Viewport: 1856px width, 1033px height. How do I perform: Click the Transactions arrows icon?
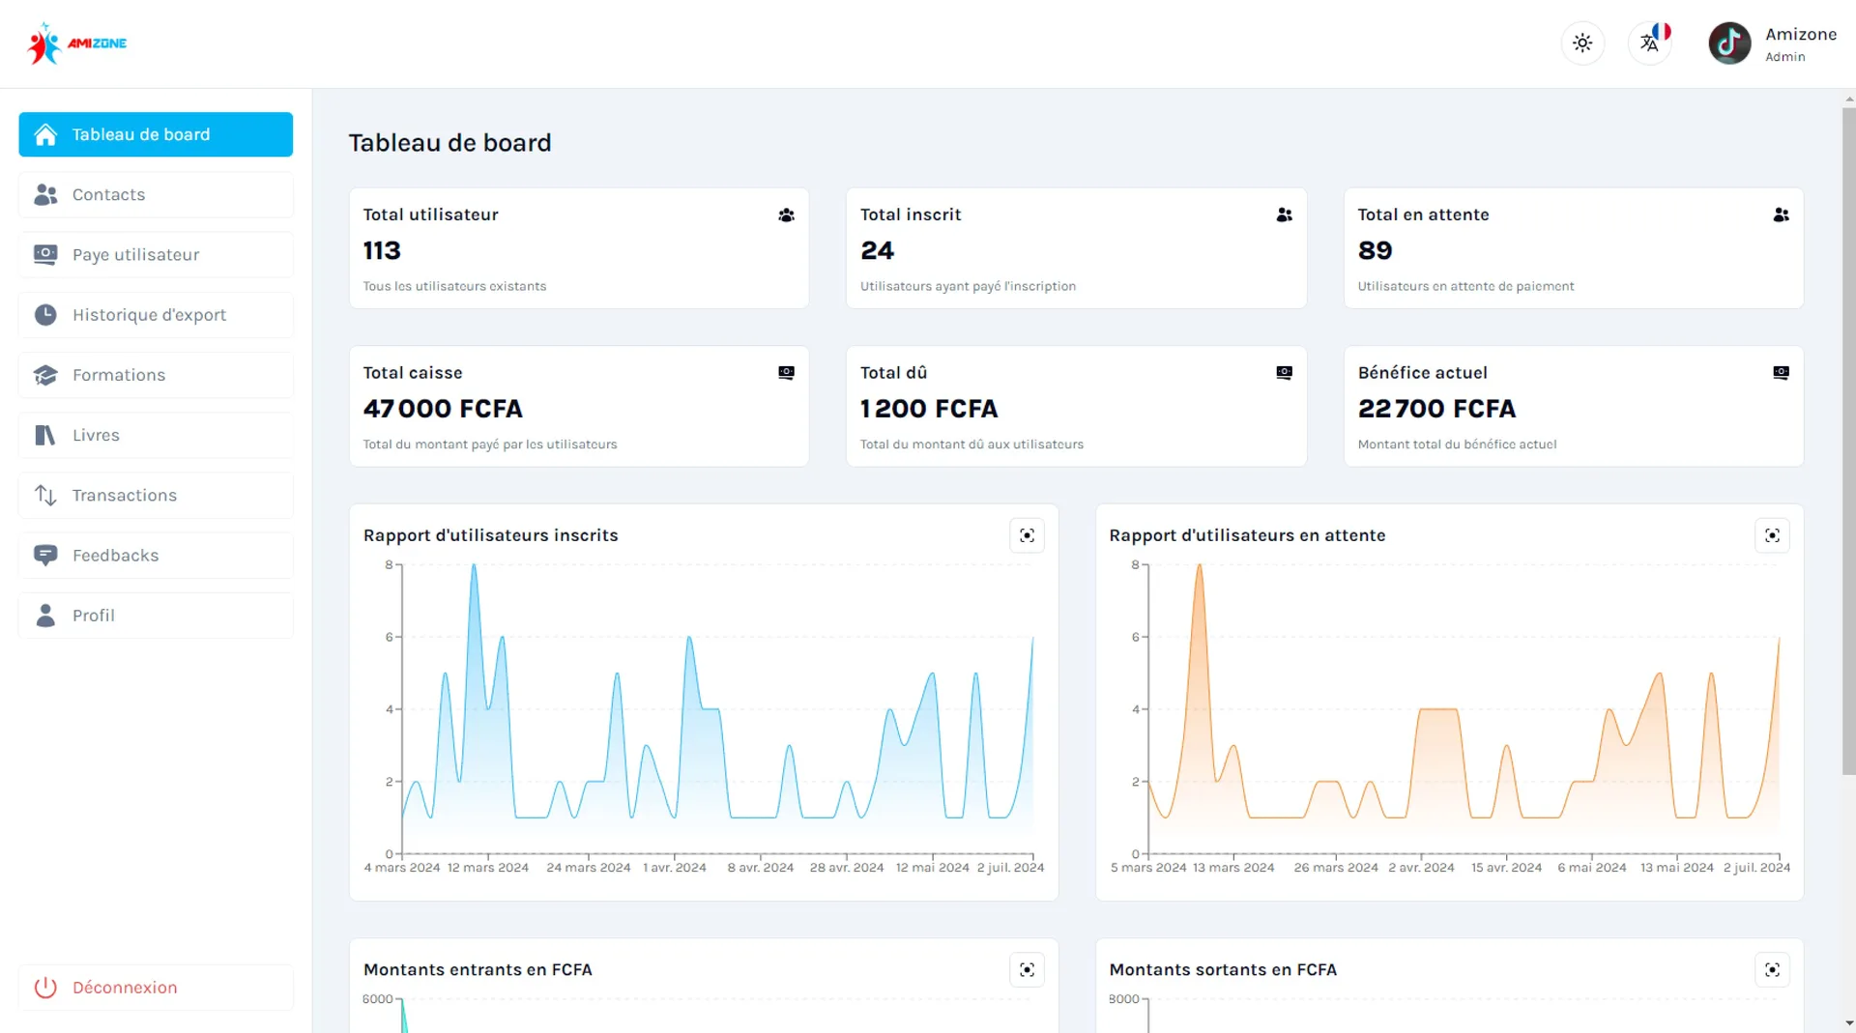coord(45,496)
